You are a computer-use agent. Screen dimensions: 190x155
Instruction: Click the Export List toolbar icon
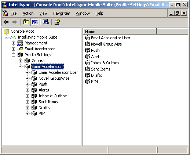coord(46,22)
